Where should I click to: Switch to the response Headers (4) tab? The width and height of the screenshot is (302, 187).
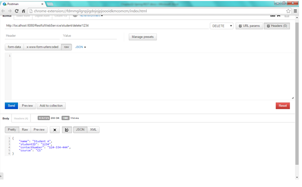[21, 118]
